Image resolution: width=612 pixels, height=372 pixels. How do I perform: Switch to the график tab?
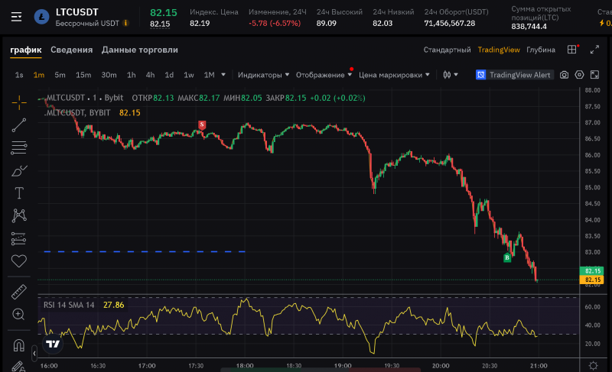[x=26, y=50]
